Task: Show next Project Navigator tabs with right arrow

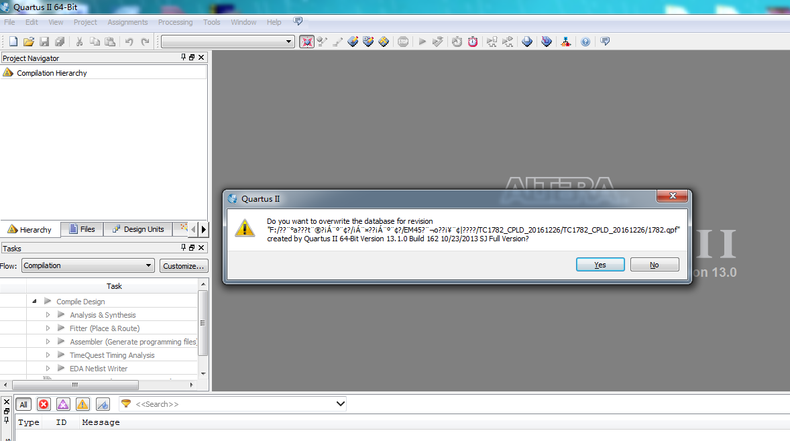Action: (x=204, y=230)
